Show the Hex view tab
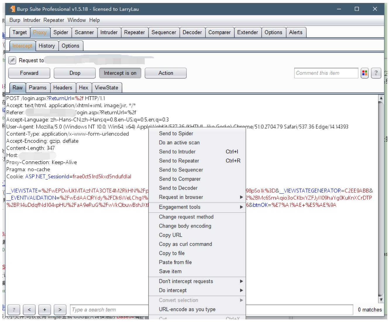This screenshot has width=389, height=322. pos(84,88)
